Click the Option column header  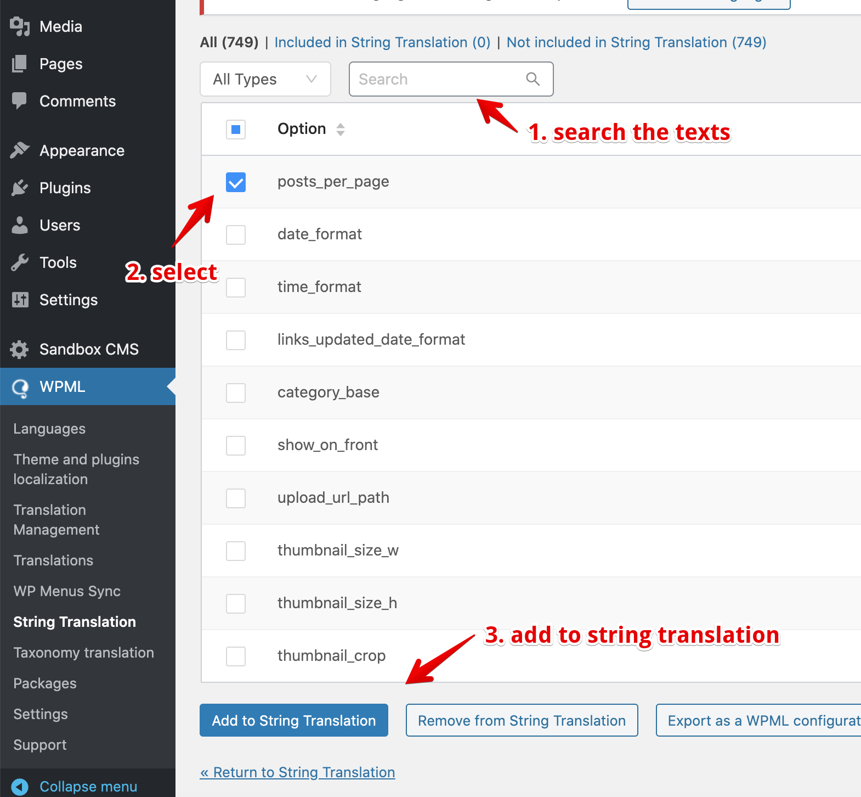[x=302, y=129]
